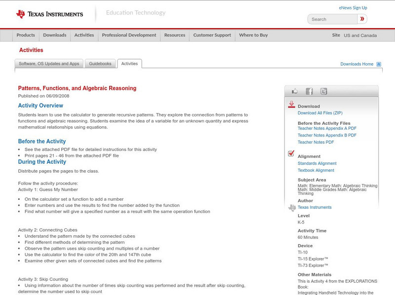Open the Texas Instruments author link

[x=315, y=207]
